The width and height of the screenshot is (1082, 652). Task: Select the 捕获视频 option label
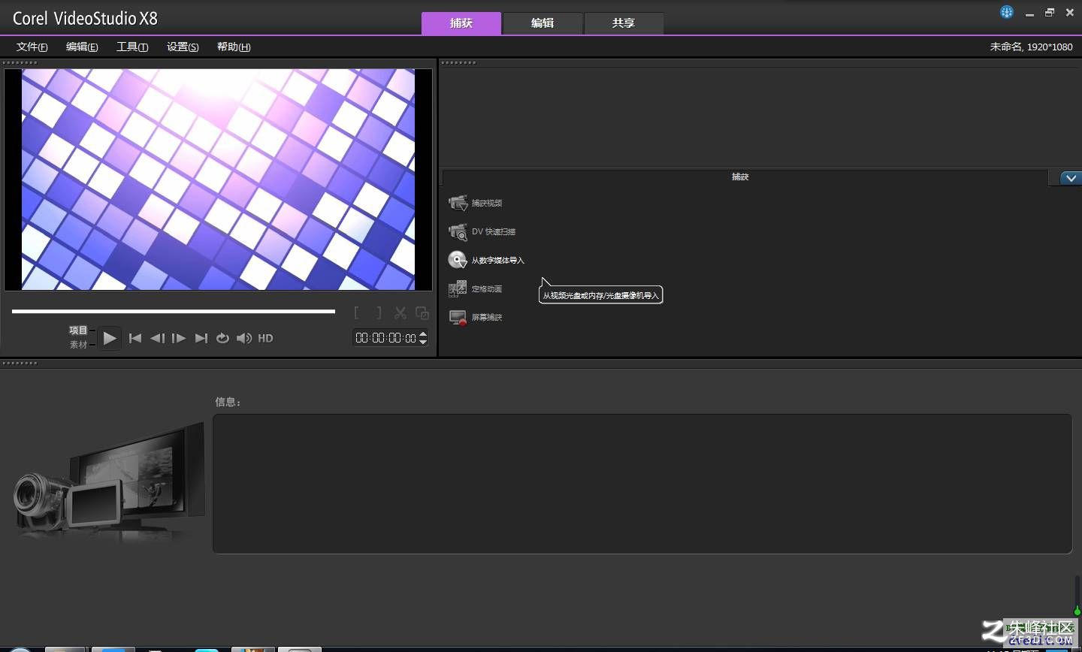tap(487, 203)
